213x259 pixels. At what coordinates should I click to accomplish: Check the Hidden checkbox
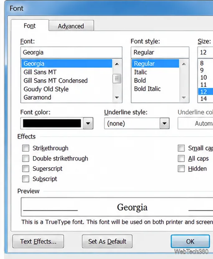[181, 169]
